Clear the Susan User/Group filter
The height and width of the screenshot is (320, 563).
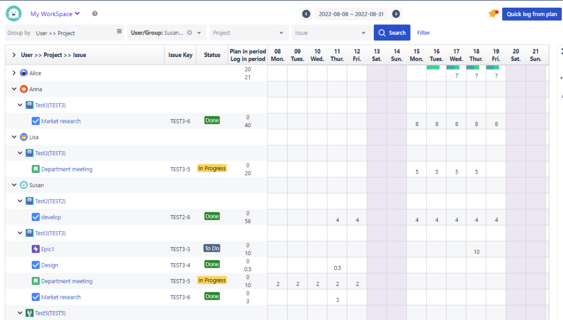[190, 32]
